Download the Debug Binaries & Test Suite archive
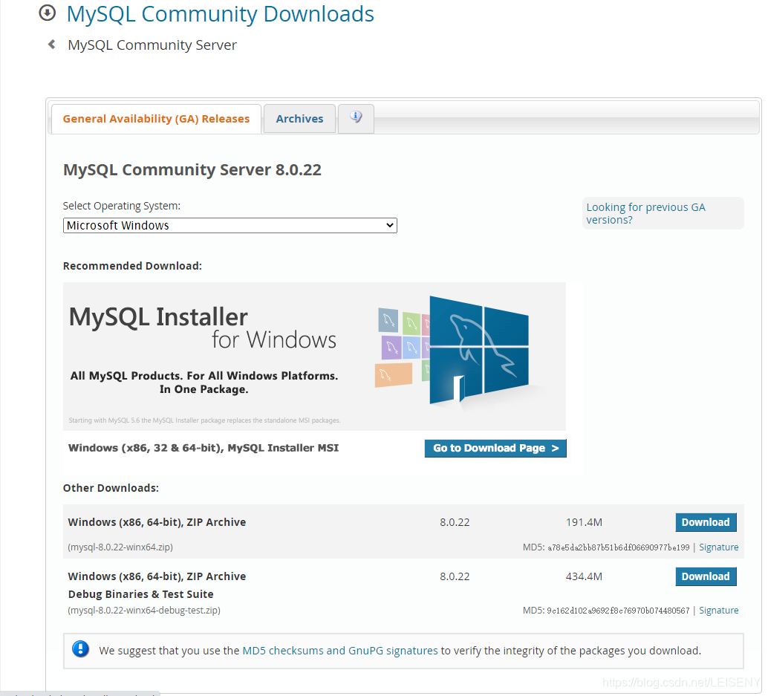Screen dimensions: 768x696 pos(705,576)
